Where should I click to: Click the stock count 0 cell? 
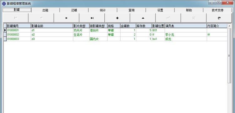coord(144,35)
